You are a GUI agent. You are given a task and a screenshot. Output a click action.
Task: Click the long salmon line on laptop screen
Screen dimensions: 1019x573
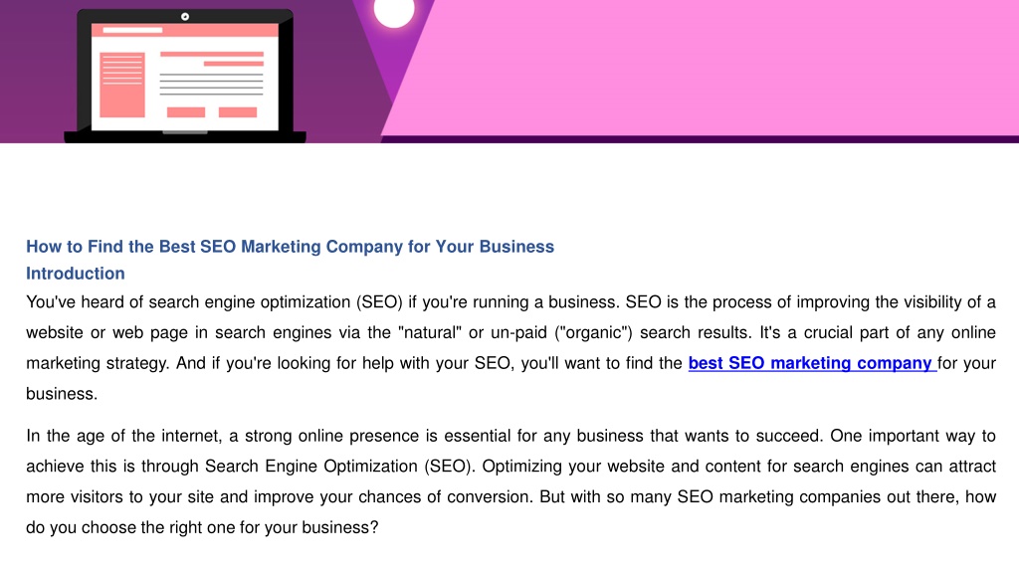point(212,54)
